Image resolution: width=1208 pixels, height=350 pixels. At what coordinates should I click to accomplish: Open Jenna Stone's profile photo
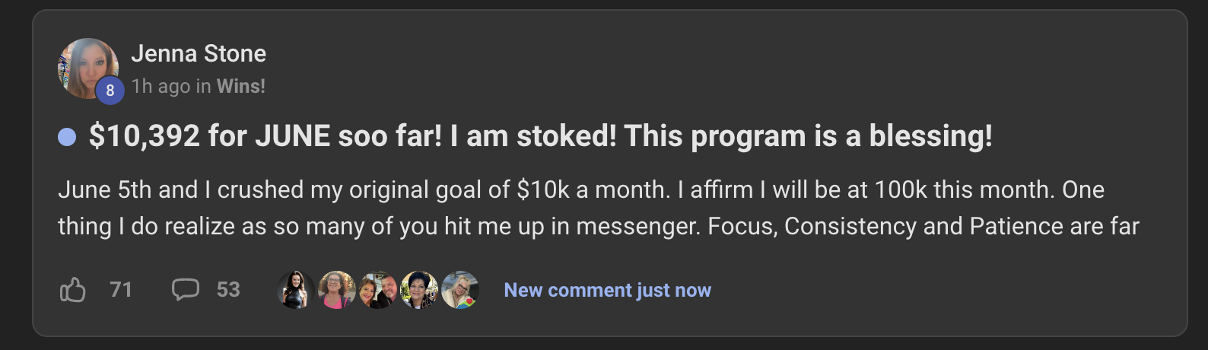88,68
